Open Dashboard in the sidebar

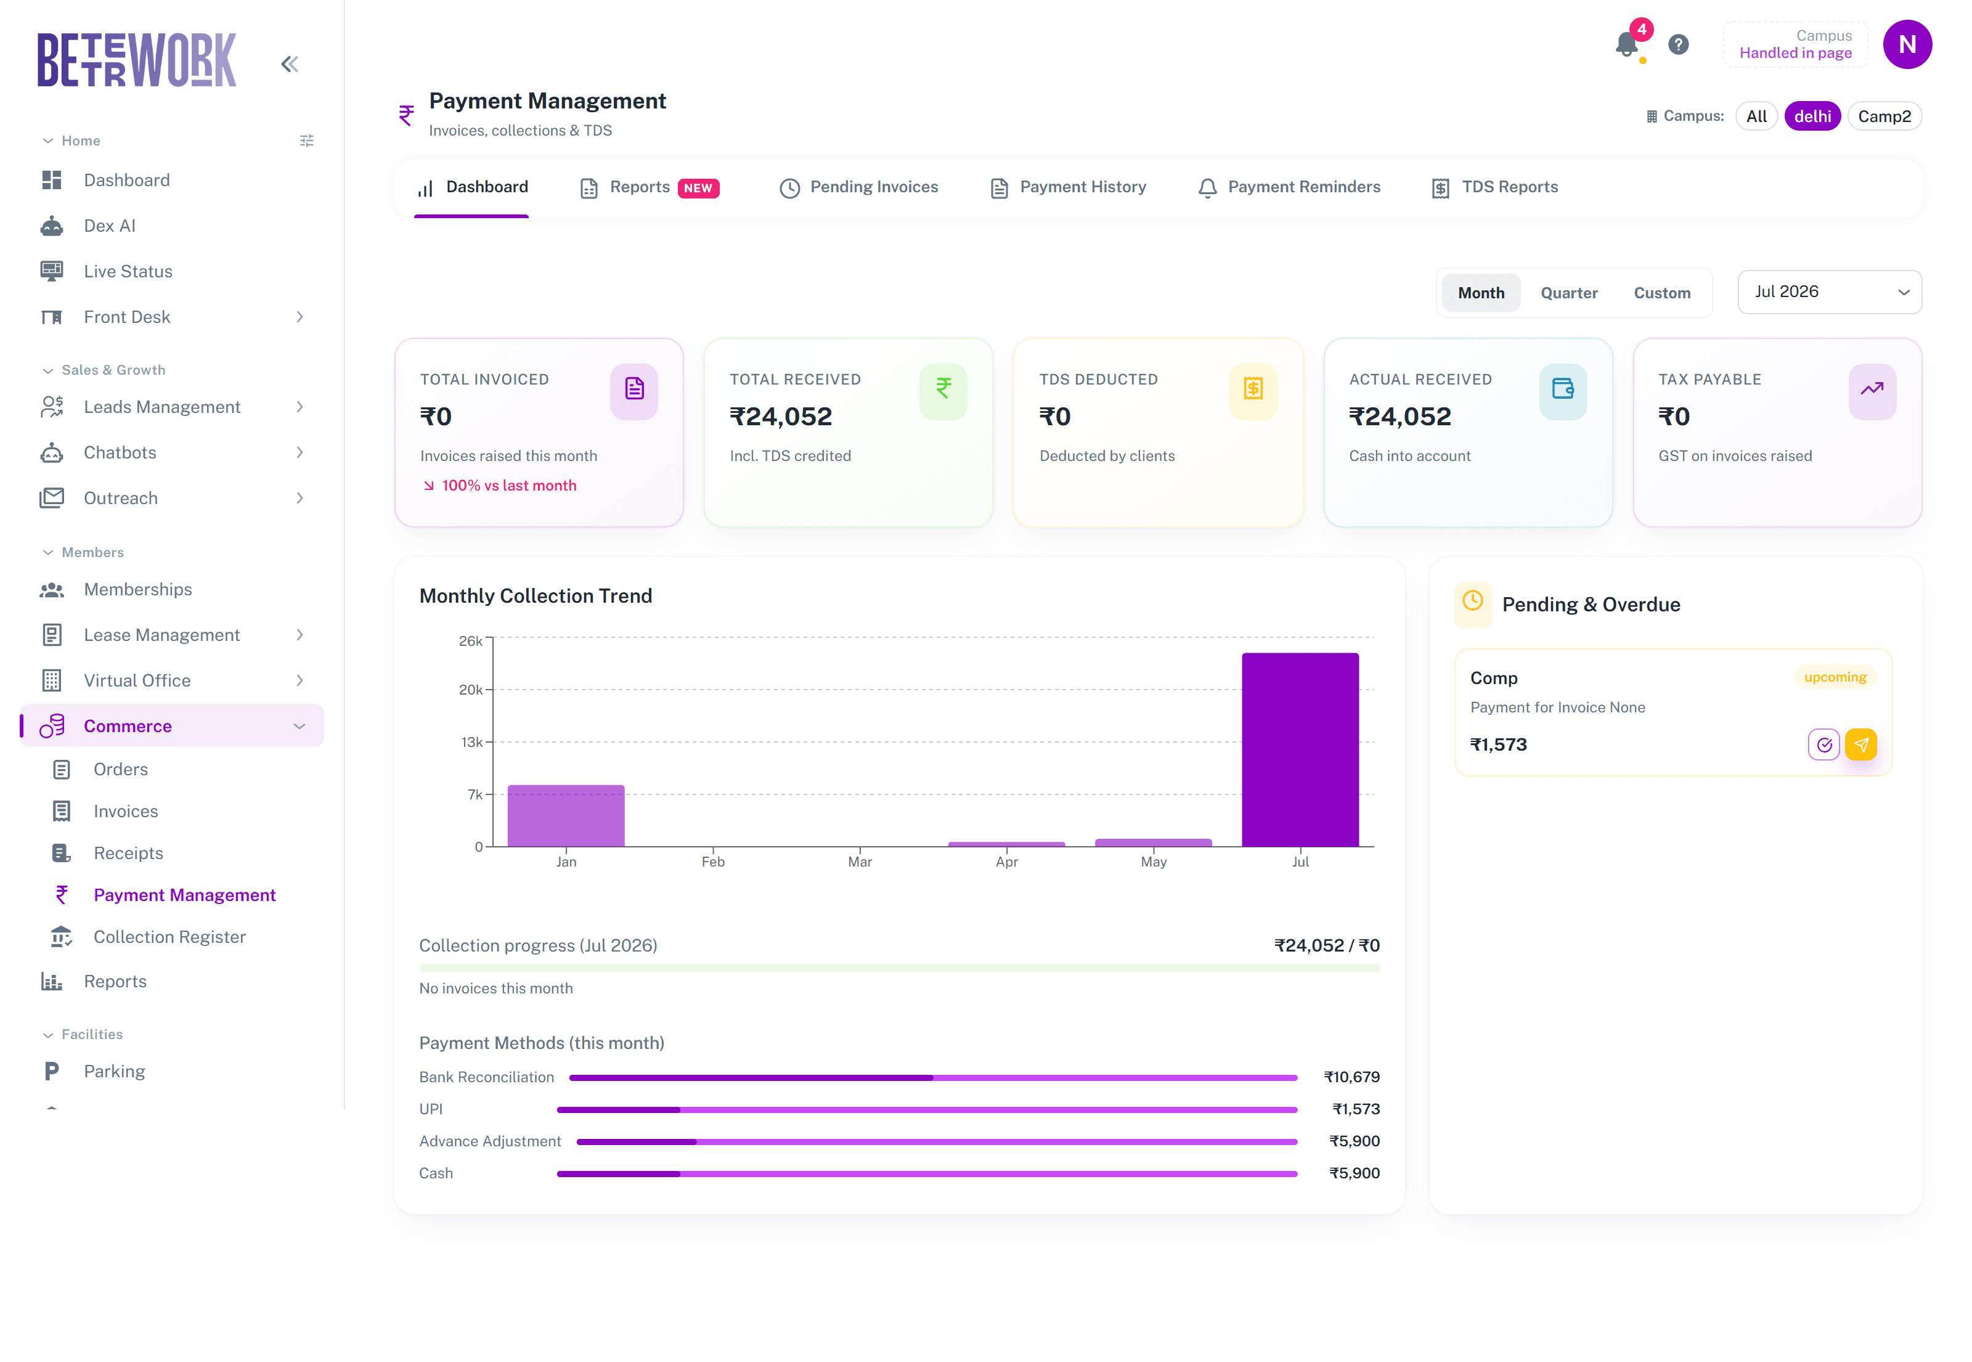(x=171, y=180)
